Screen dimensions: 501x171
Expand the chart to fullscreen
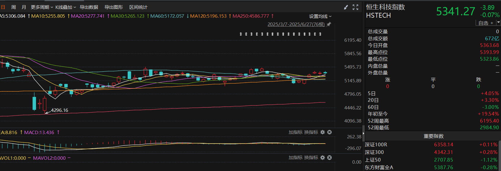355,7
